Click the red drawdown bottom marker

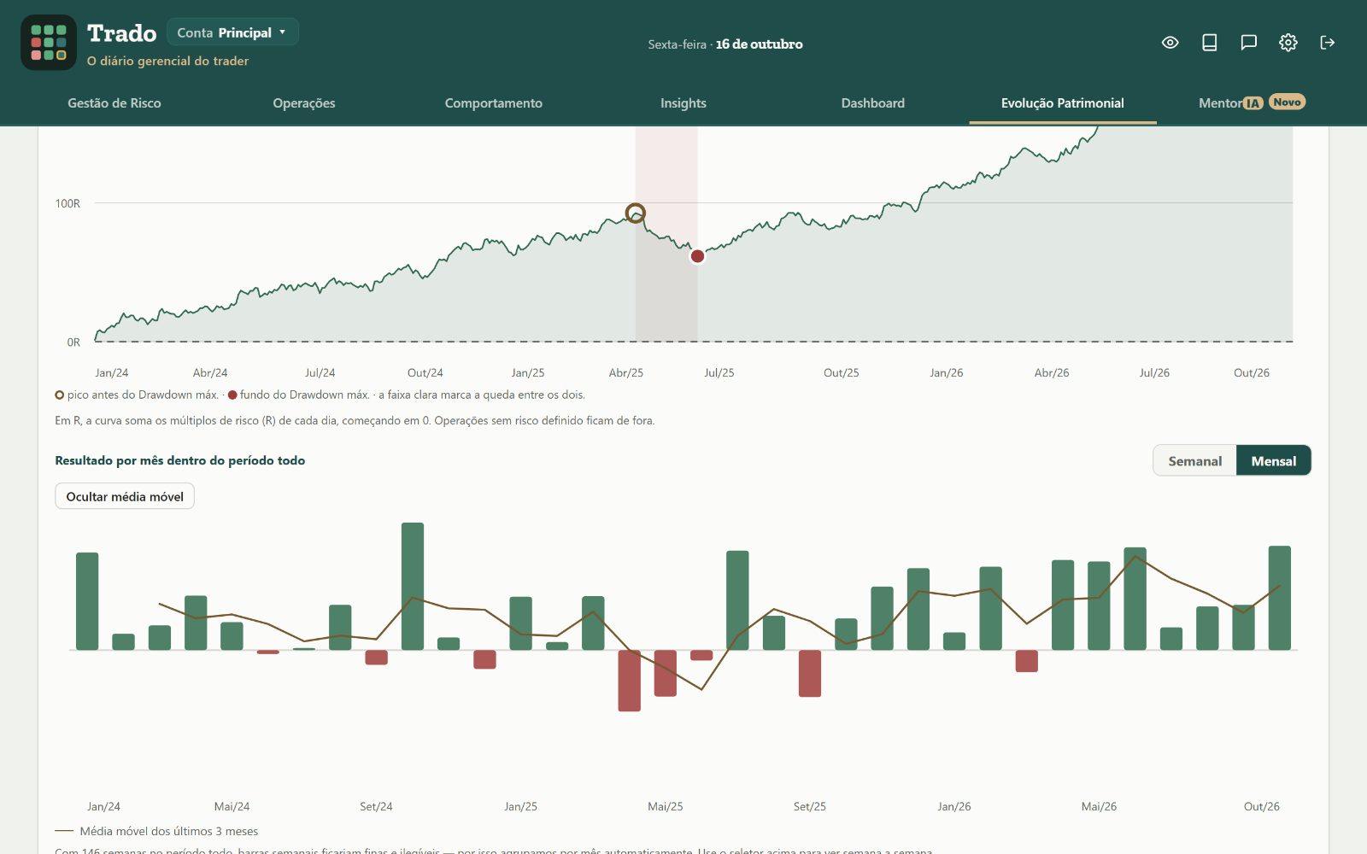[697, 256]
